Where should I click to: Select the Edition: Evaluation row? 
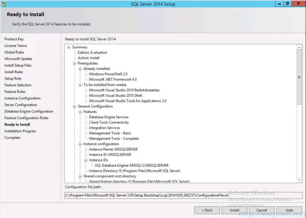[92, 53]
